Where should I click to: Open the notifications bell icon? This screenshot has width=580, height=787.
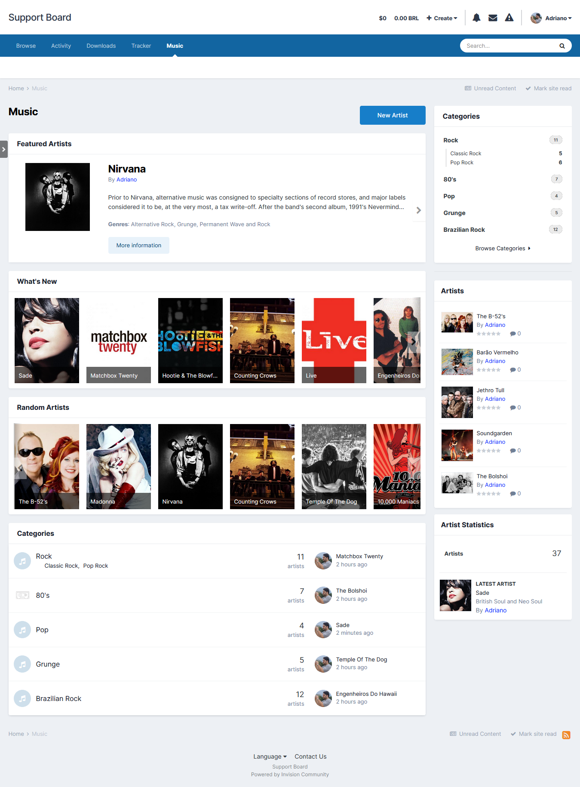pos(476,18)
